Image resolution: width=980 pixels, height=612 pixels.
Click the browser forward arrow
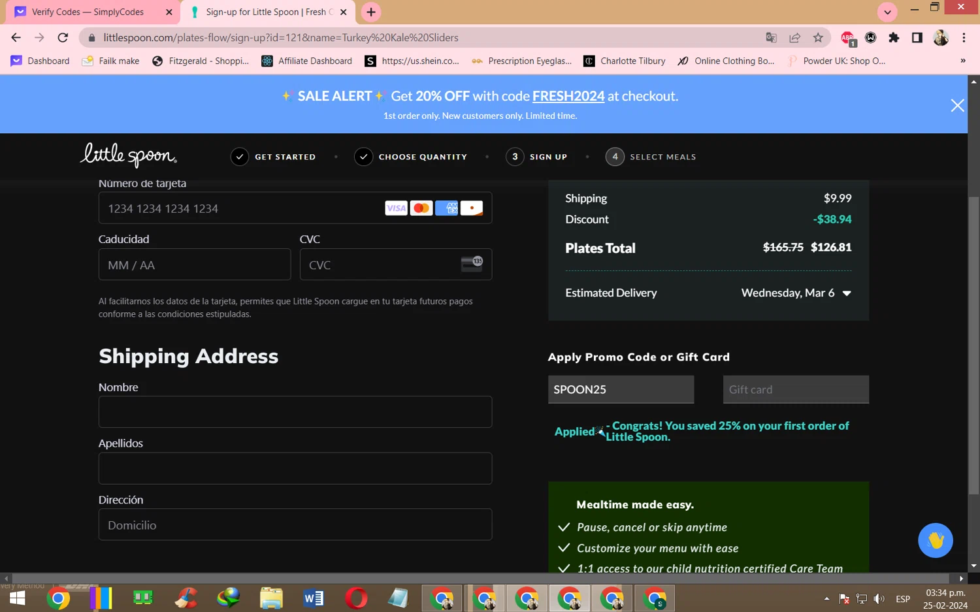[x=39, y=38]
